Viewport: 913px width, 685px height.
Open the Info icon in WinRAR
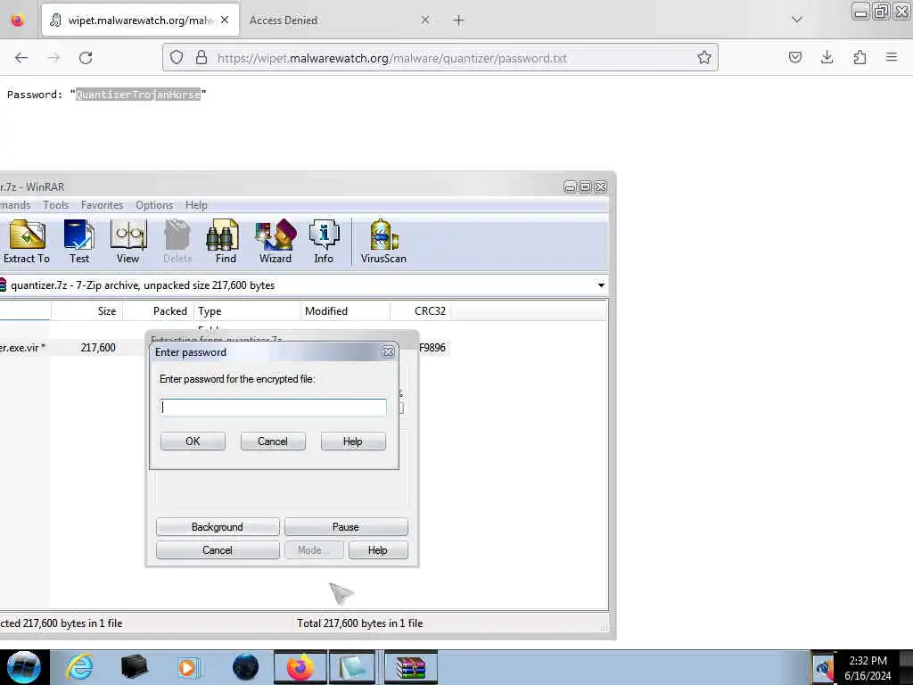[324, 241]
